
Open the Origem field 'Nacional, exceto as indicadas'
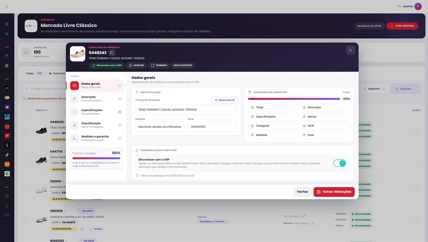point(160,127)
